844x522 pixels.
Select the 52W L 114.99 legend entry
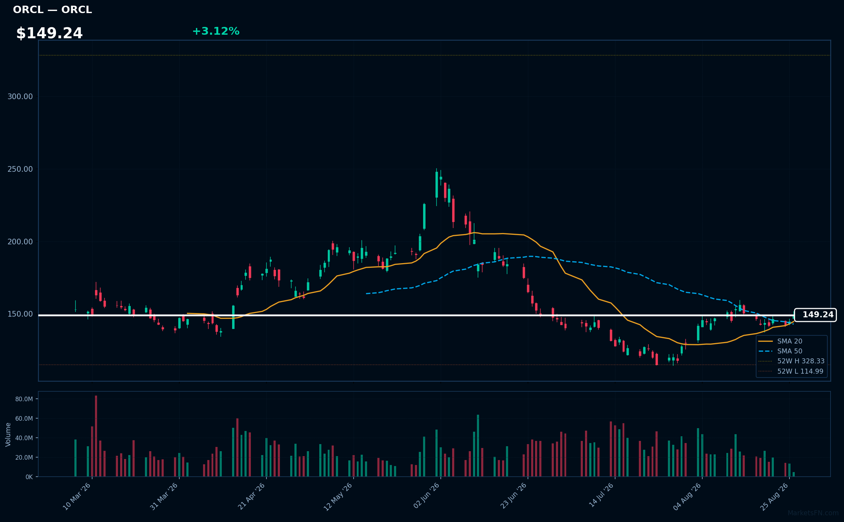pyautogui.click(x=791, y=371)
